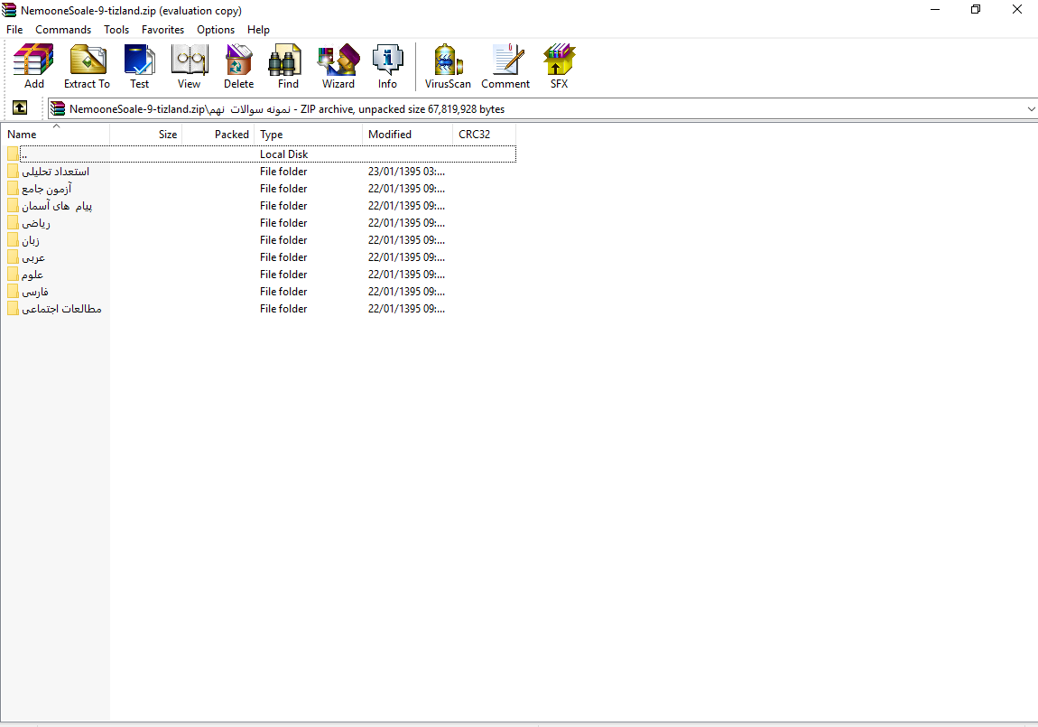Image resolution: width=1038 pixels, height=727 pixels.
Task: Open the Help menu
Action: pyautogui.click(x=258, y=30)
